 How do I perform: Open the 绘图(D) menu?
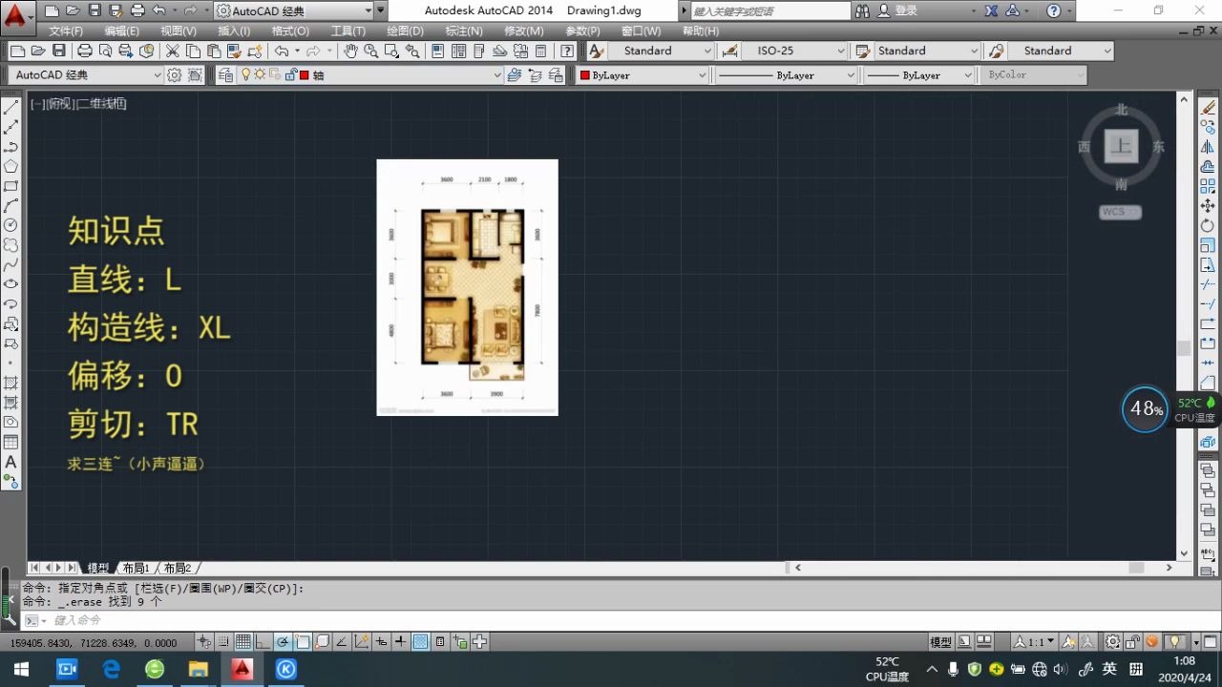[x=405, y=31]
